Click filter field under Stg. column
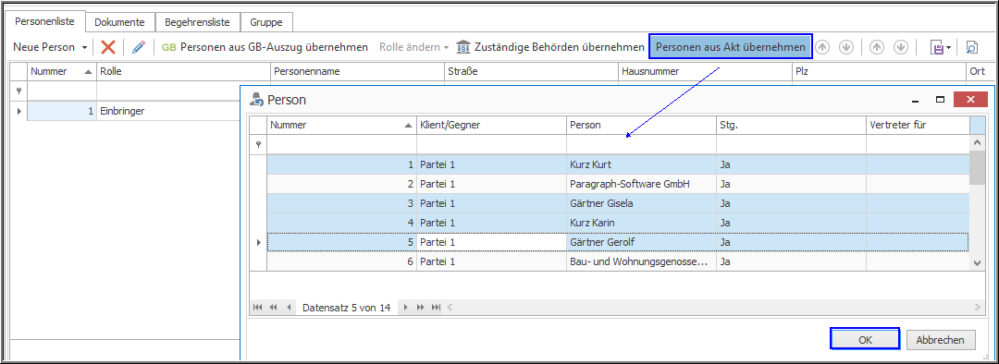 coord(791,144)
